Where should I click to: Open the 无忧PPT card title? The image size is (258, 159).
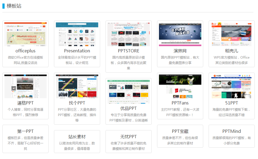[x=128, y=137]
